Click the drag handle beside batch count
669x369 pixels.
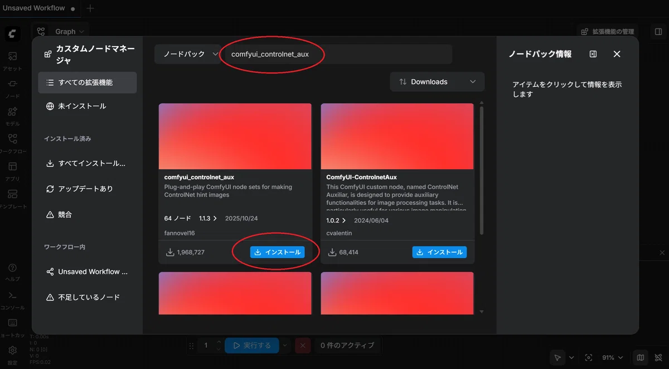pos(192,346)
